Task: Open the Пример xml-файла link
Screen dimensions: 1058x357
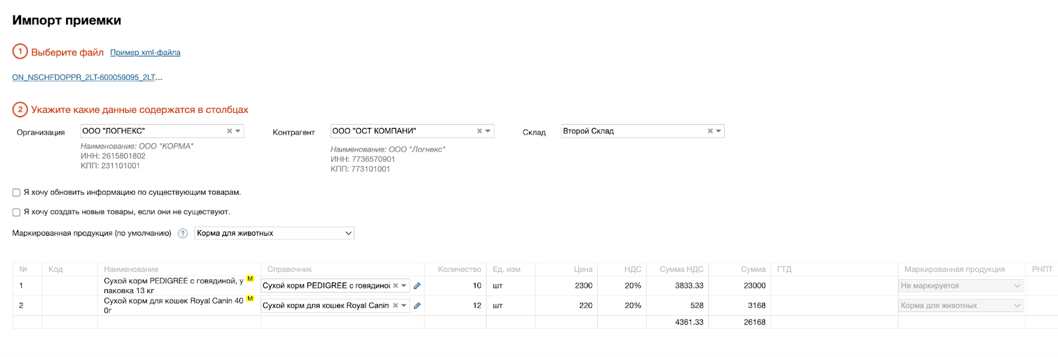Action: 145,53
